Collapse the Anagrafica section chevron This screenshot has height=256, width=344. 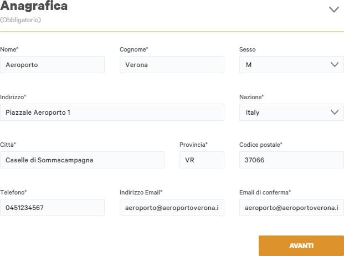333,9
